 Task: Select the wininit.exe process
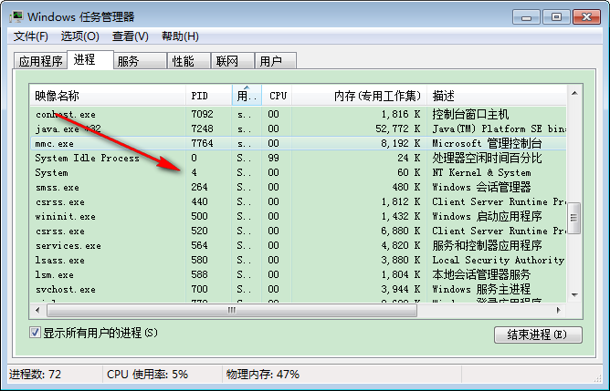click(298, 216)
